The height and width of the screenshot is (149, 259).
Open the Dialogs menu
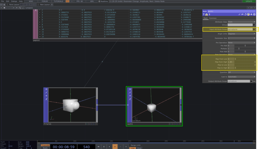pos(14,1)
